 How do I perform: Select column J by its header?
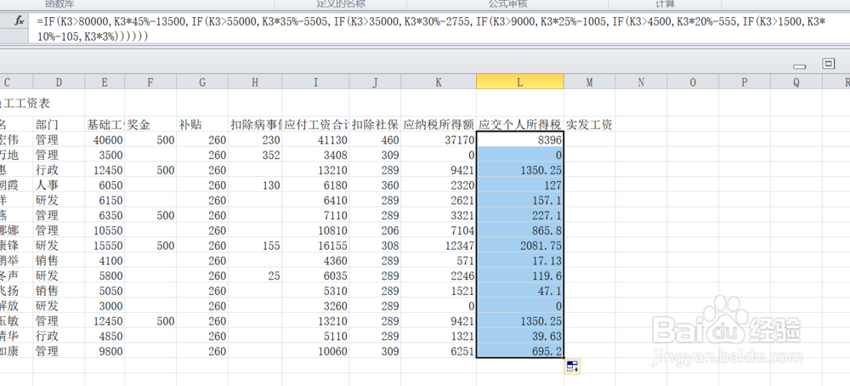tap(375, 82)
